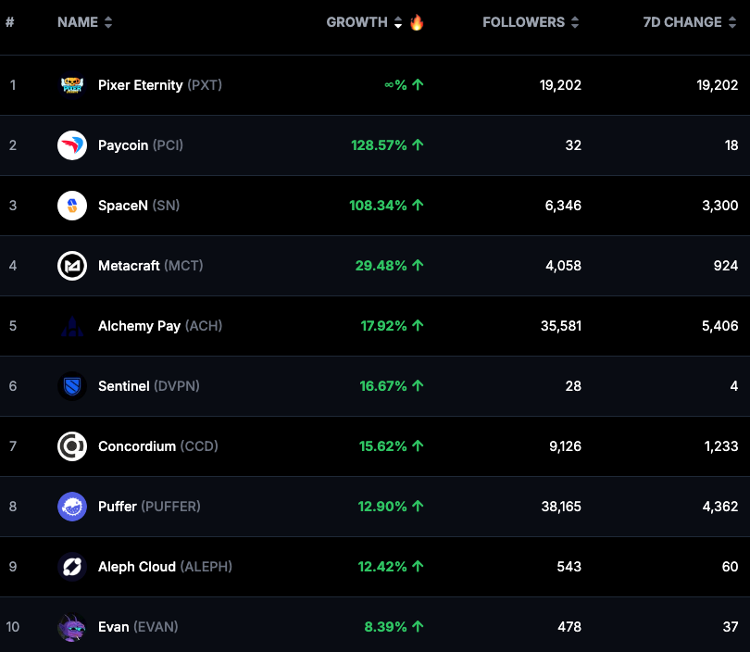Open Sentinel (DVPN) project link
The height and width of the screenshot is (652, 750).
pos(149,386)
